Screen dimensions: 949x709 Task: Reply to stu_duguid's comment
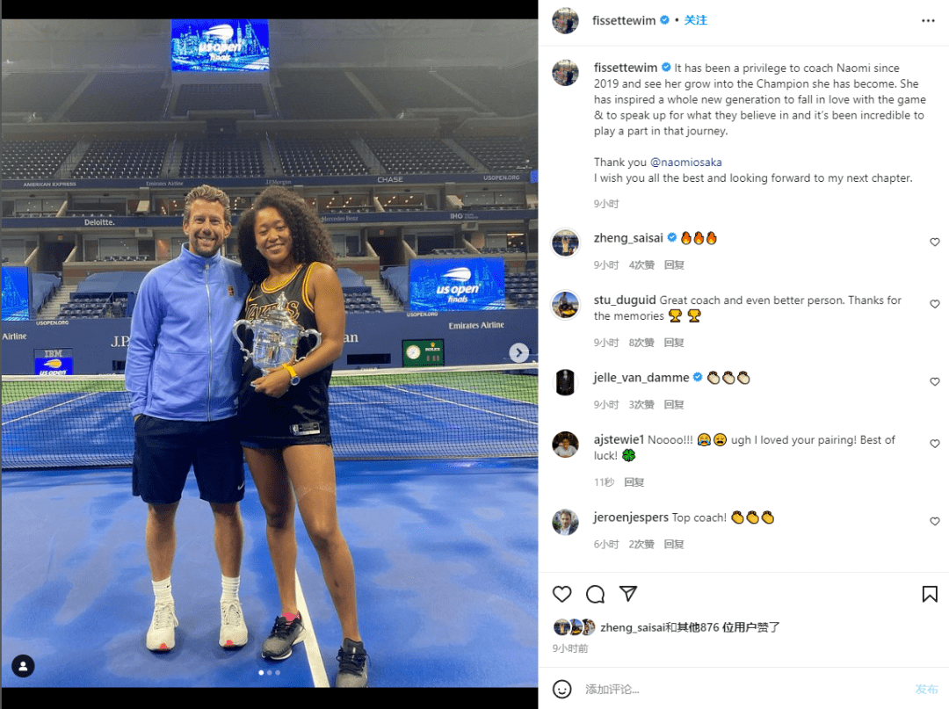(674, 343)
